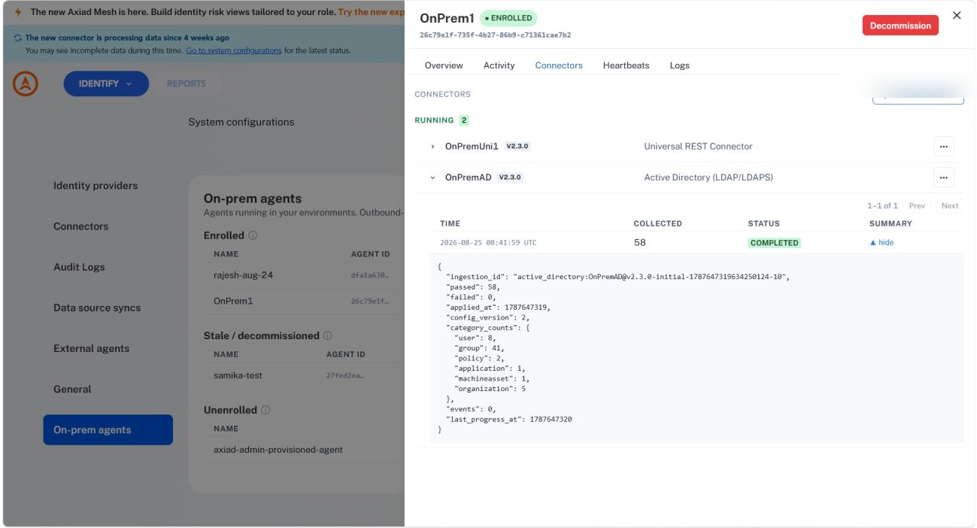This screenshot has height=528, width=977.
Task: Click the ingestion_id line in JSON
Action: coord(617,277)
